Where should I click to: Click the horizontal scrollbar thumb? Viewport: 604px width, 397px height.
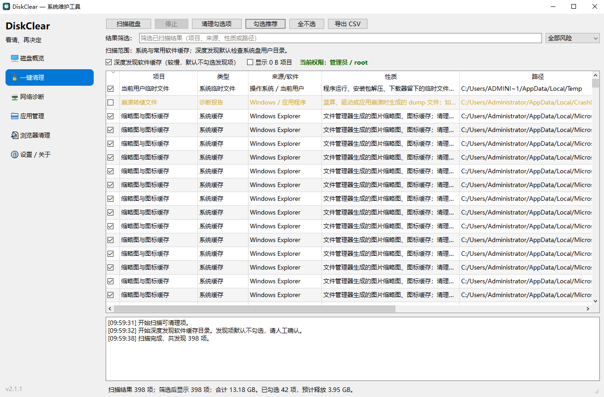(254, 309)
